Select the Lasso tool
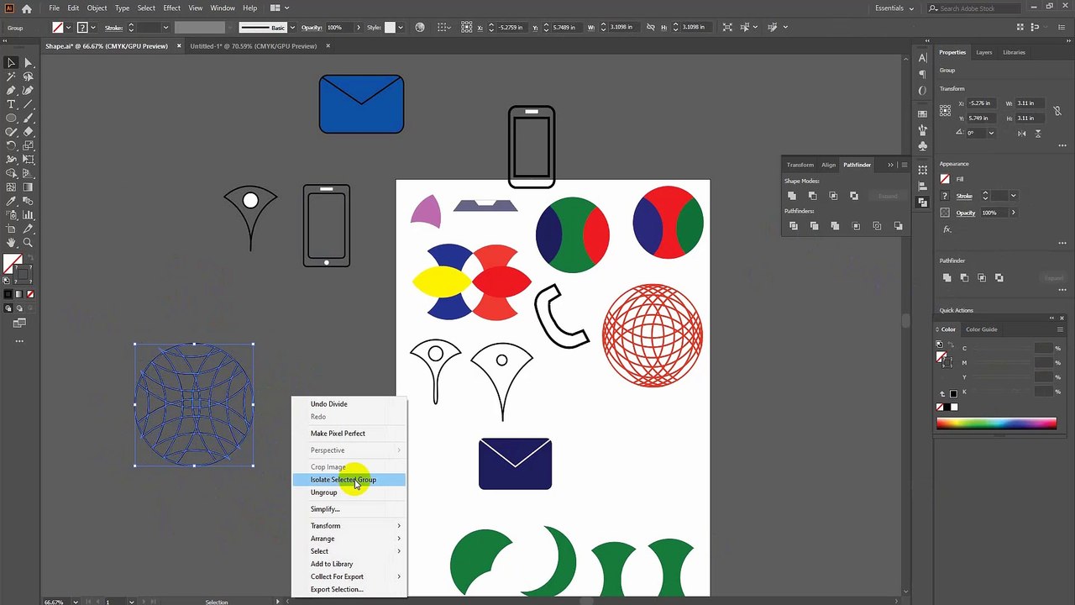The image size is (1075, 605). coord(28,76)
